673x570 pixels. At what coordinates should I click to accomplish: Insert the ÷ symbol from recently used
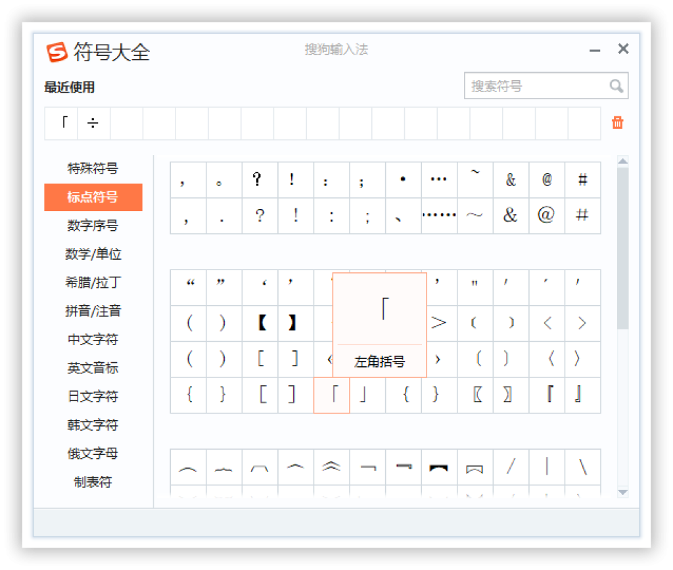[x=93, y=123]
